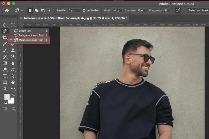Select the Crop tool
Image resolution: width=209 pixels, height=139 pixels.
tap(5, 38)
